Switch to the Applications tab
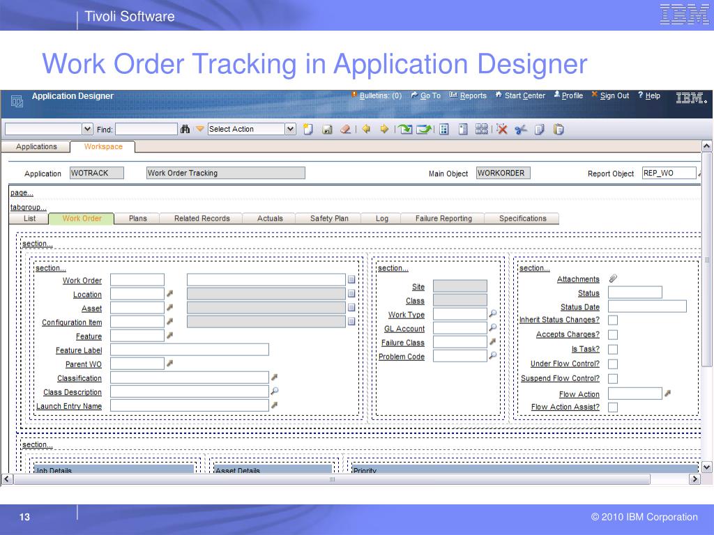 click(x=36, y=146)
